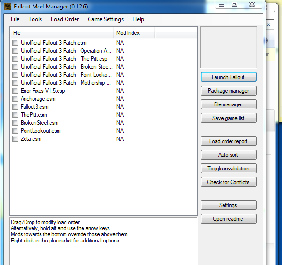This screenshot has height=265, width=282.
Task: Generate the Load order report
Action: point(228,141)
